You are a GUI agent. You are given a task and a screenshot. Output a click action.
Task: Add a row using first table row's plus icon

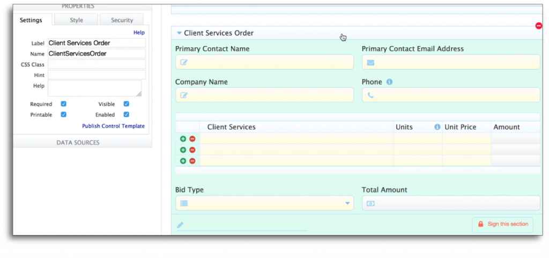tap(183, 139)
